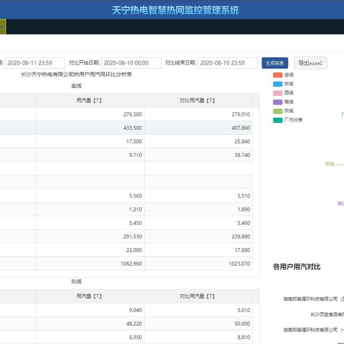The image size is (344, 344).
Task: Click the 农线 label in the chart
Action: (x=329, y=164)
